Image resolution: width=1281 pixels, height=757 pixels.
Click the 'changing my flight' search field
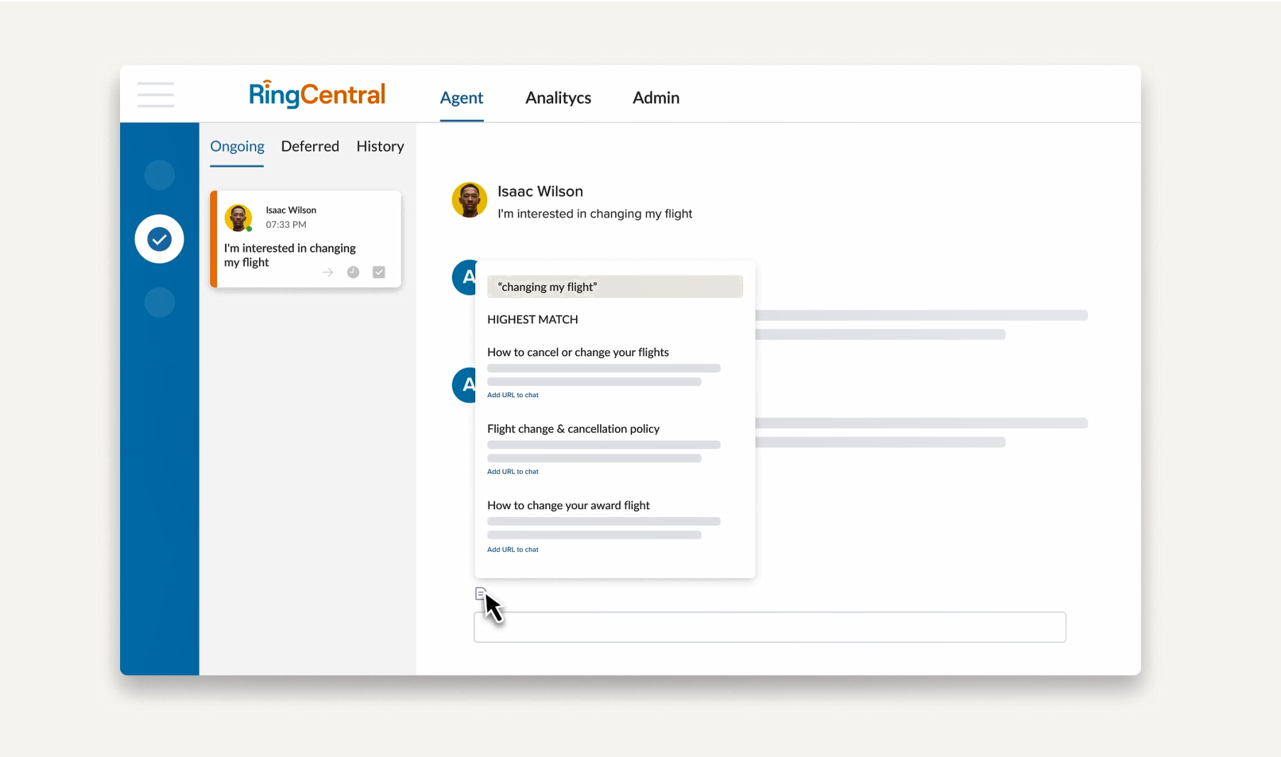(x=614, y=287)
